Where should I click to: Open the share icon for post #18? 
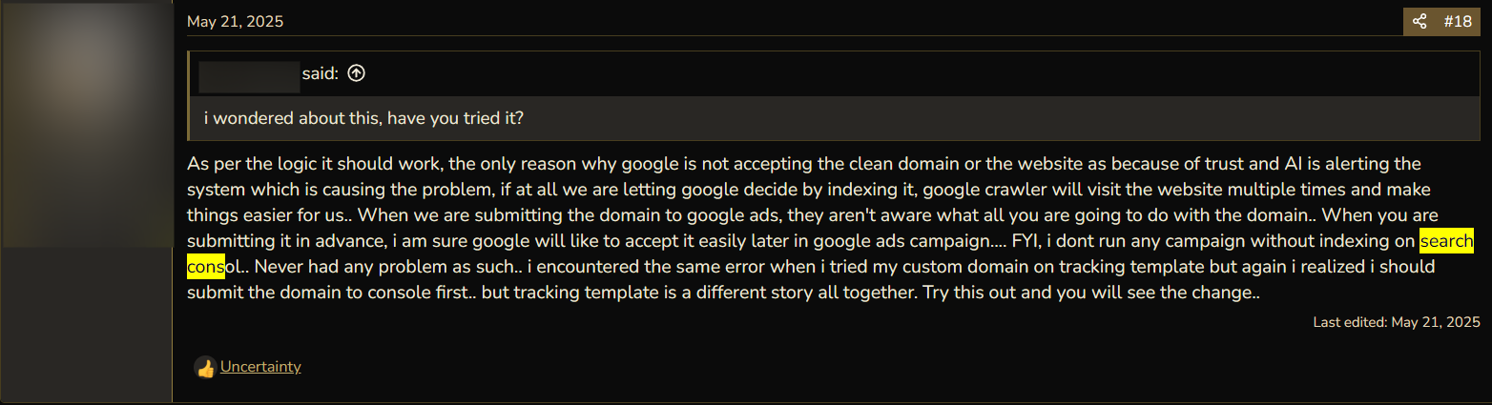(1419, 21)
